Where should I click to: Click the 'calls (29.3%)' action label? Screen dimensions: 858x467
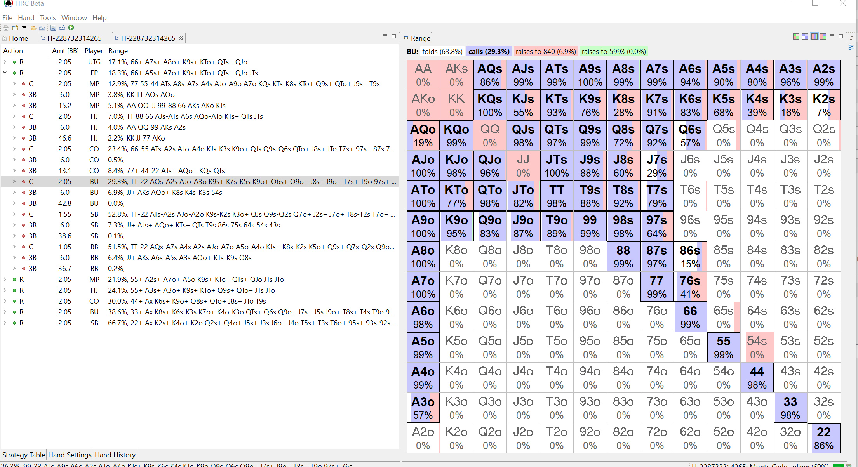coord(489,51)
